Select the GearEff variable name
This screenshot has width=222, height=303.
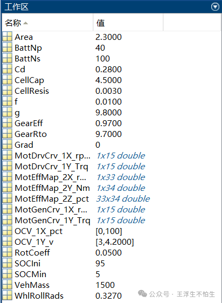29,123
